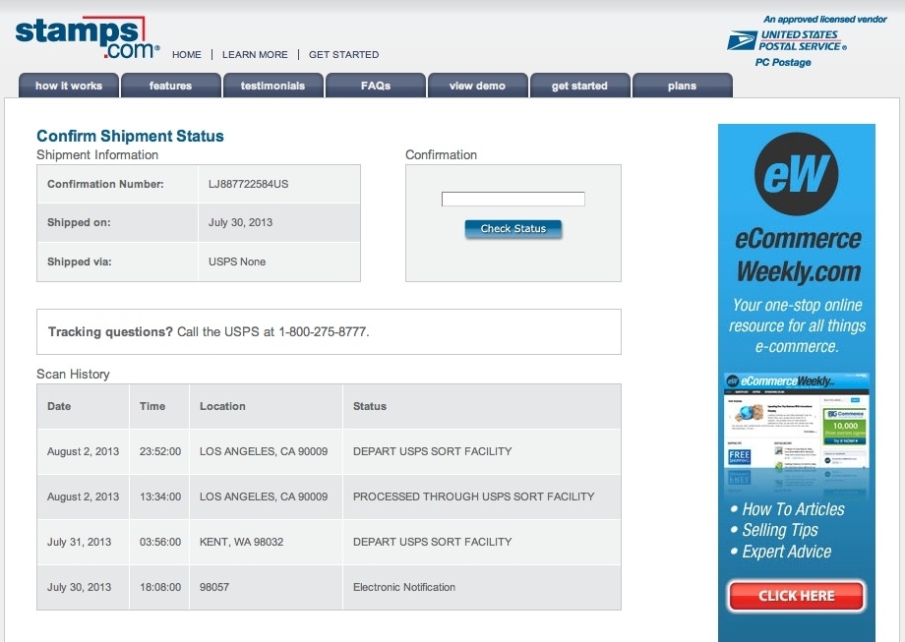The image size is (905, 642).
Task: Click the 03:56:00 time cell
Action: [160, 543]
